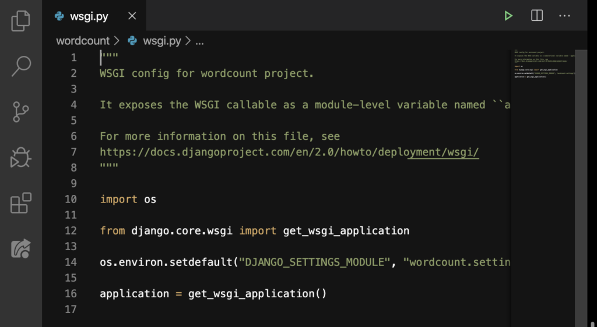Open the Search view in activity bar

point(20,66)
